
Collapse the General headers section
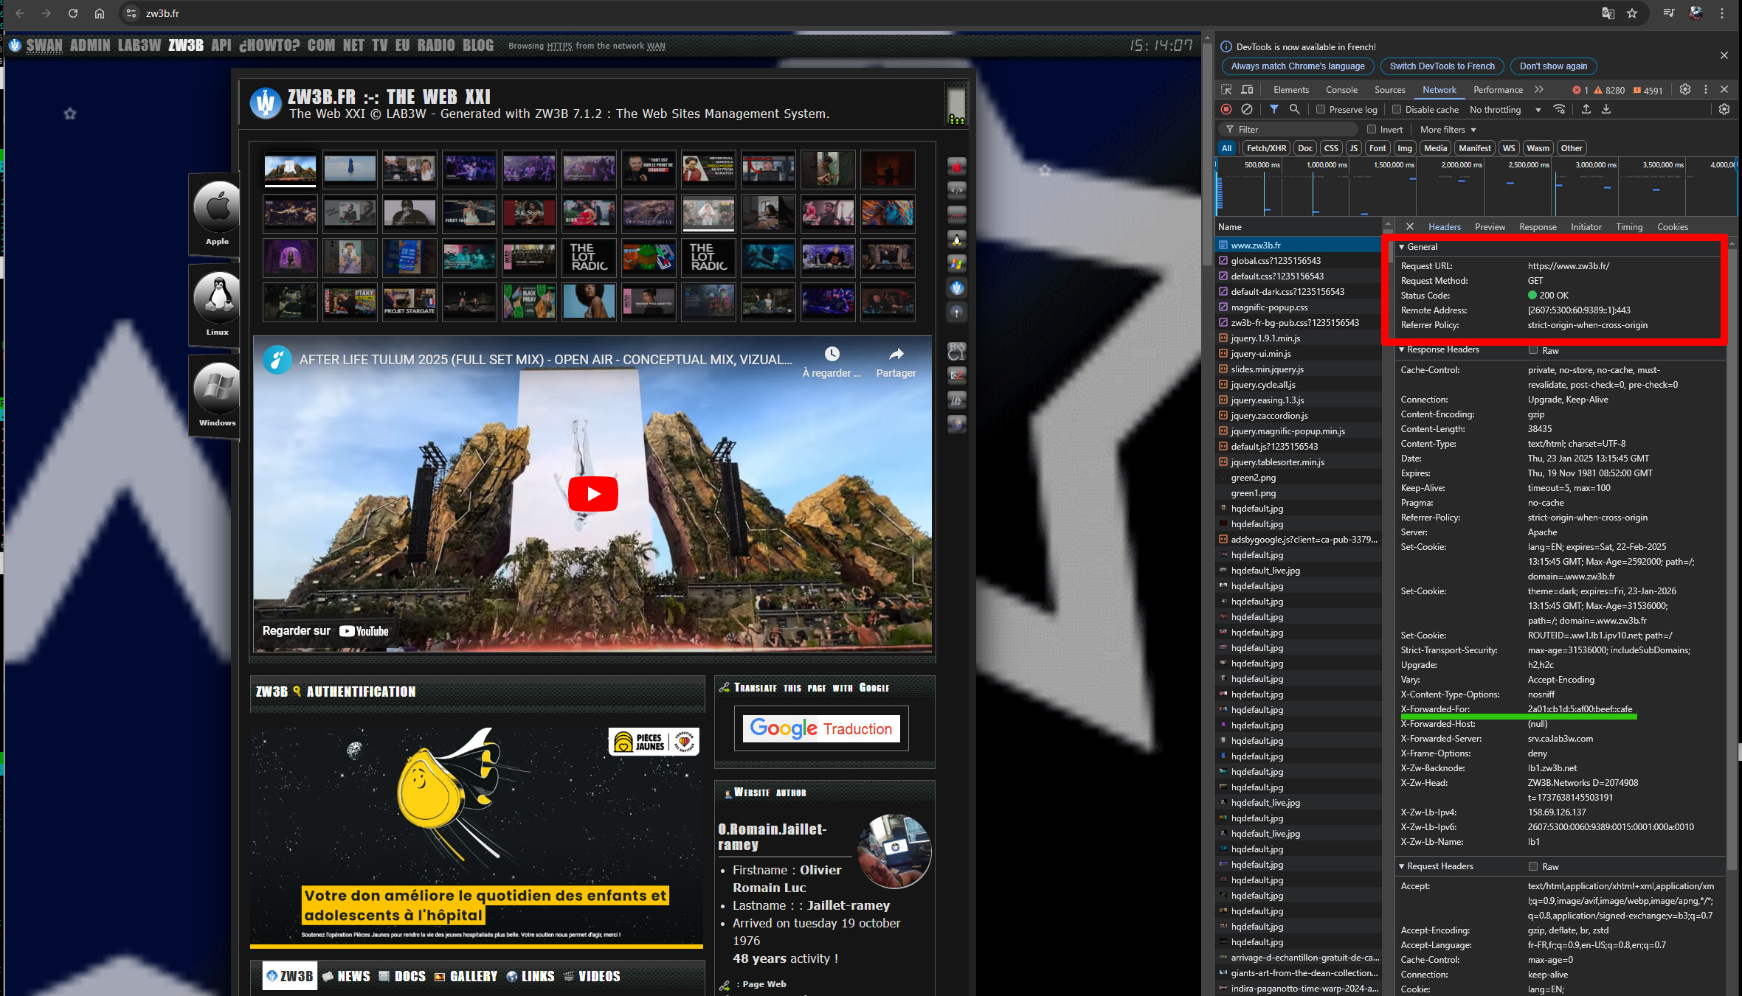1401,247
